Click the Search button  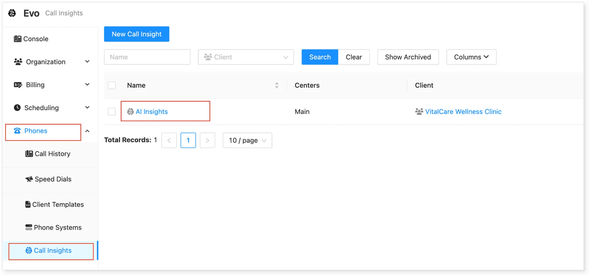click(x=320, y=57)
